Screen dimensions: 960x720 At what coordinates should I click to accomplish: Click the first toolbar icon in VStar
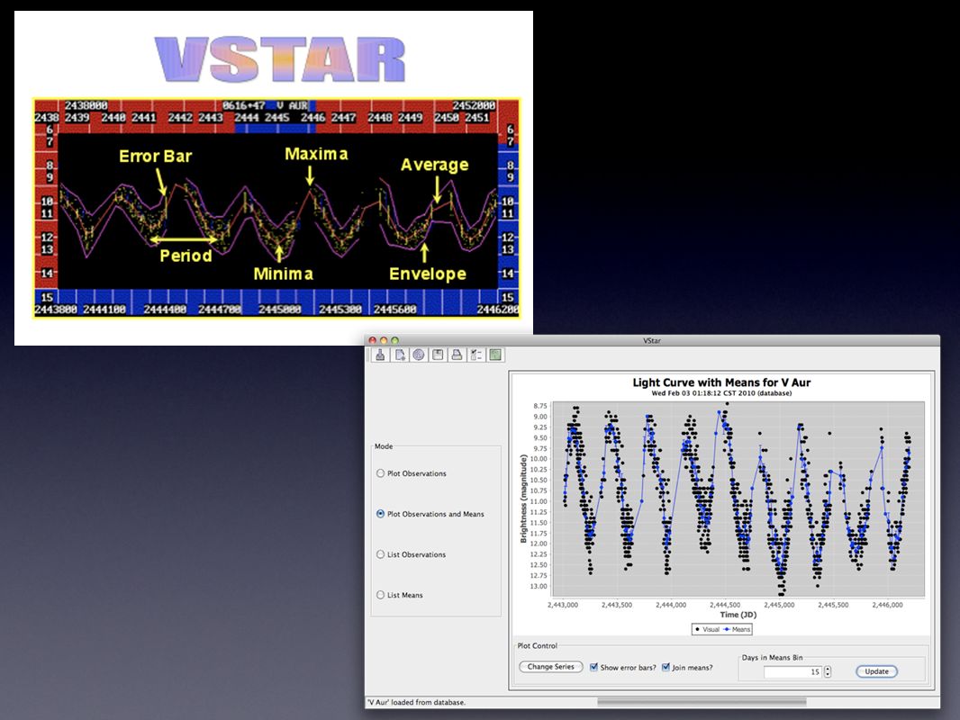pos(380,355)
